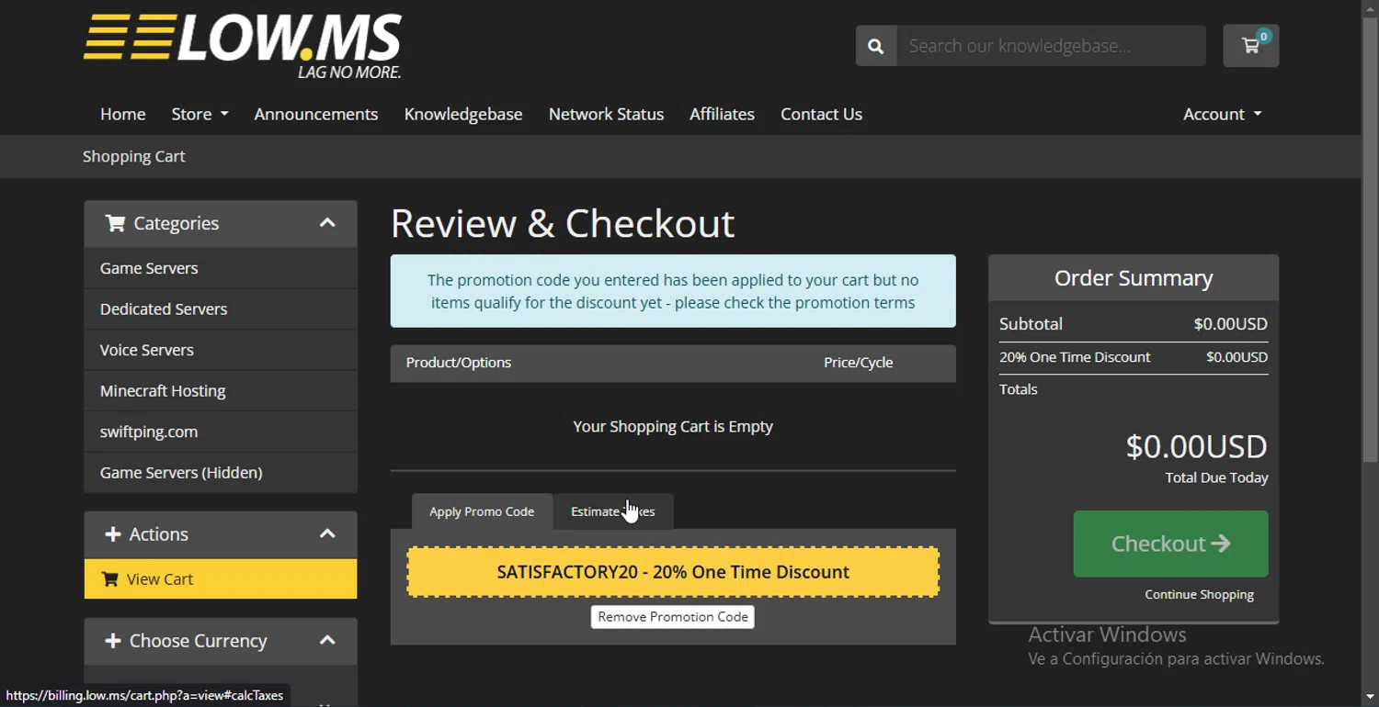Viewport: 1379px width, 707px height.
Task: Click the Review & Checkout heading
Action: tap(563, 223)
